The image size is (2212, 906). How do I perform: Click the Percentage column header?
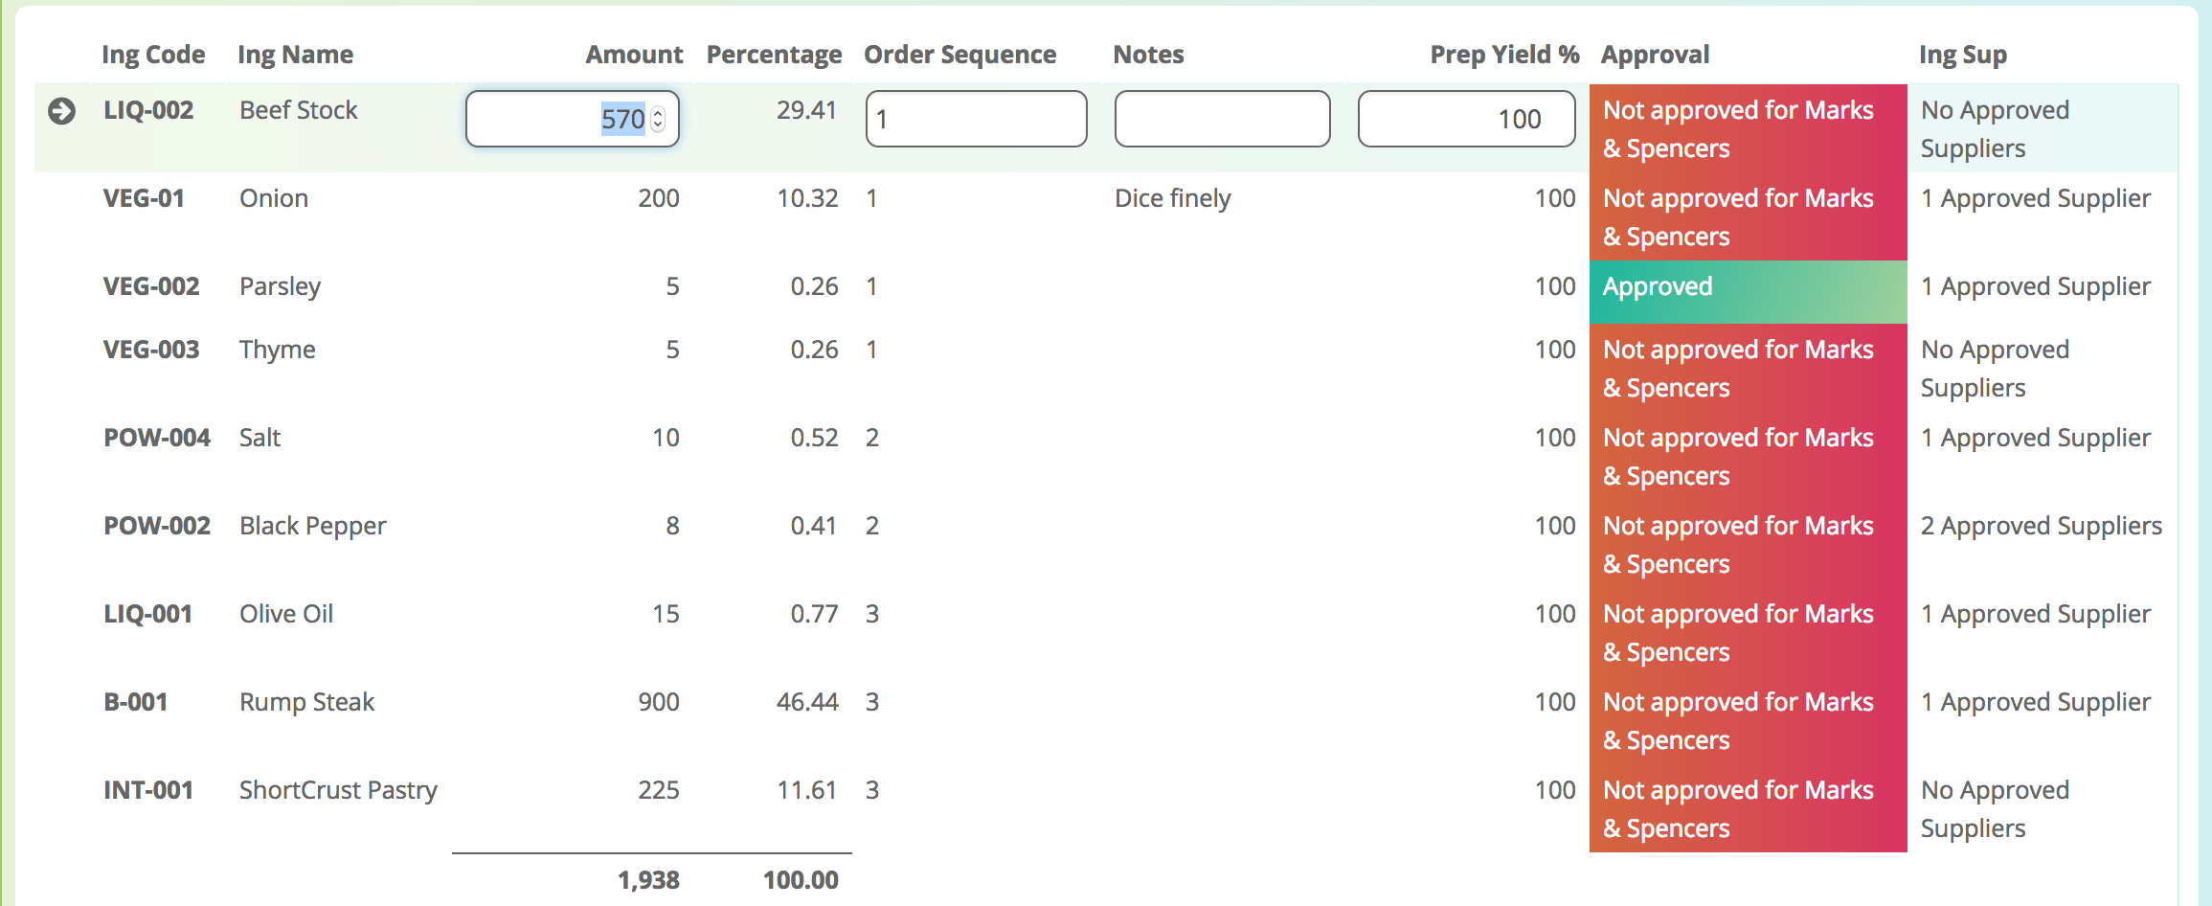(x=774, y=55)
